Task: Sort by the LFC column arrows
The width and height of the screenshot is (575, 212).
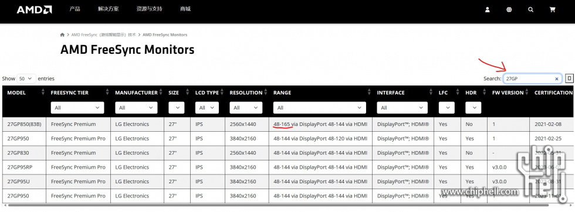Action: click(458, 93)
